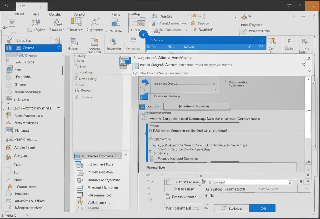This screenshot has height=219, width=320.
Task: Tick the checkbox beside Patlas Satgted
Action: [136, 66]
